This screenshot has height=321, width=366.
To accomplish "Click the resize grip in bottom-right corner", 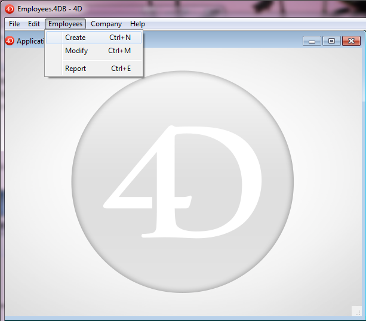I will point(356,311).
